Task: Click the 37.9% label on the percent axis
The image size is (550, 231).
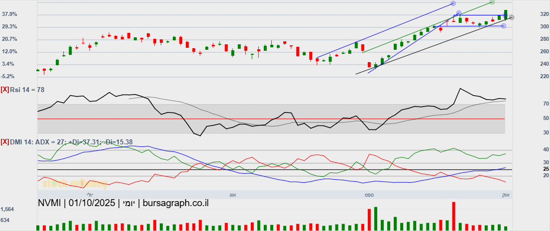Action: click(x=9, y=14)
